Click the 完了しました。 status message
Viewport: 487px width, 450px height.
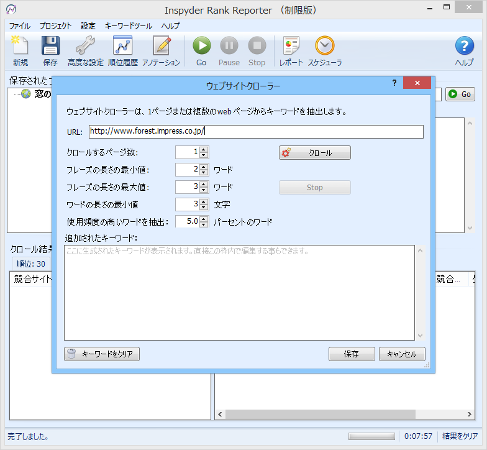click(x=28, y=436)
